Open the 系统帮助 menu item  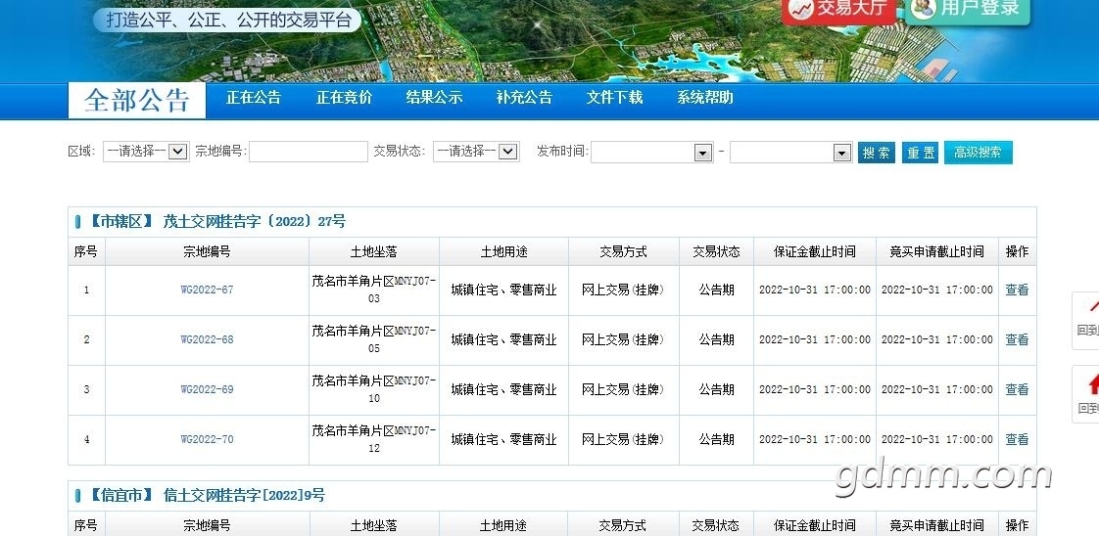tap(704, 98)
